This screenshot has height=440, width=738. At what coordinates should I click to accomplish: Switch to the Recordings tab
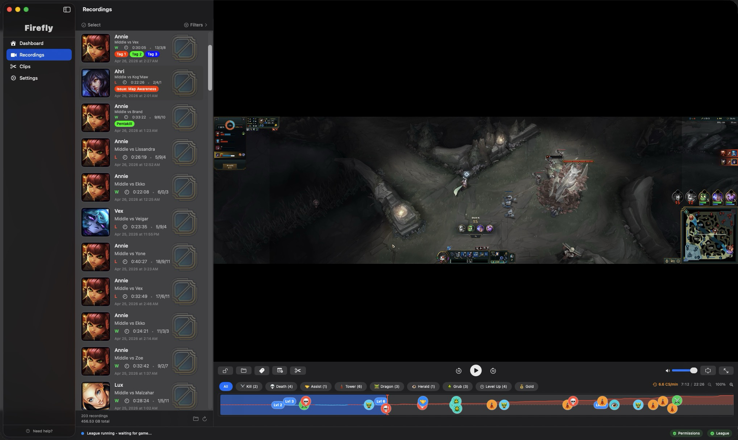(39, 55)
